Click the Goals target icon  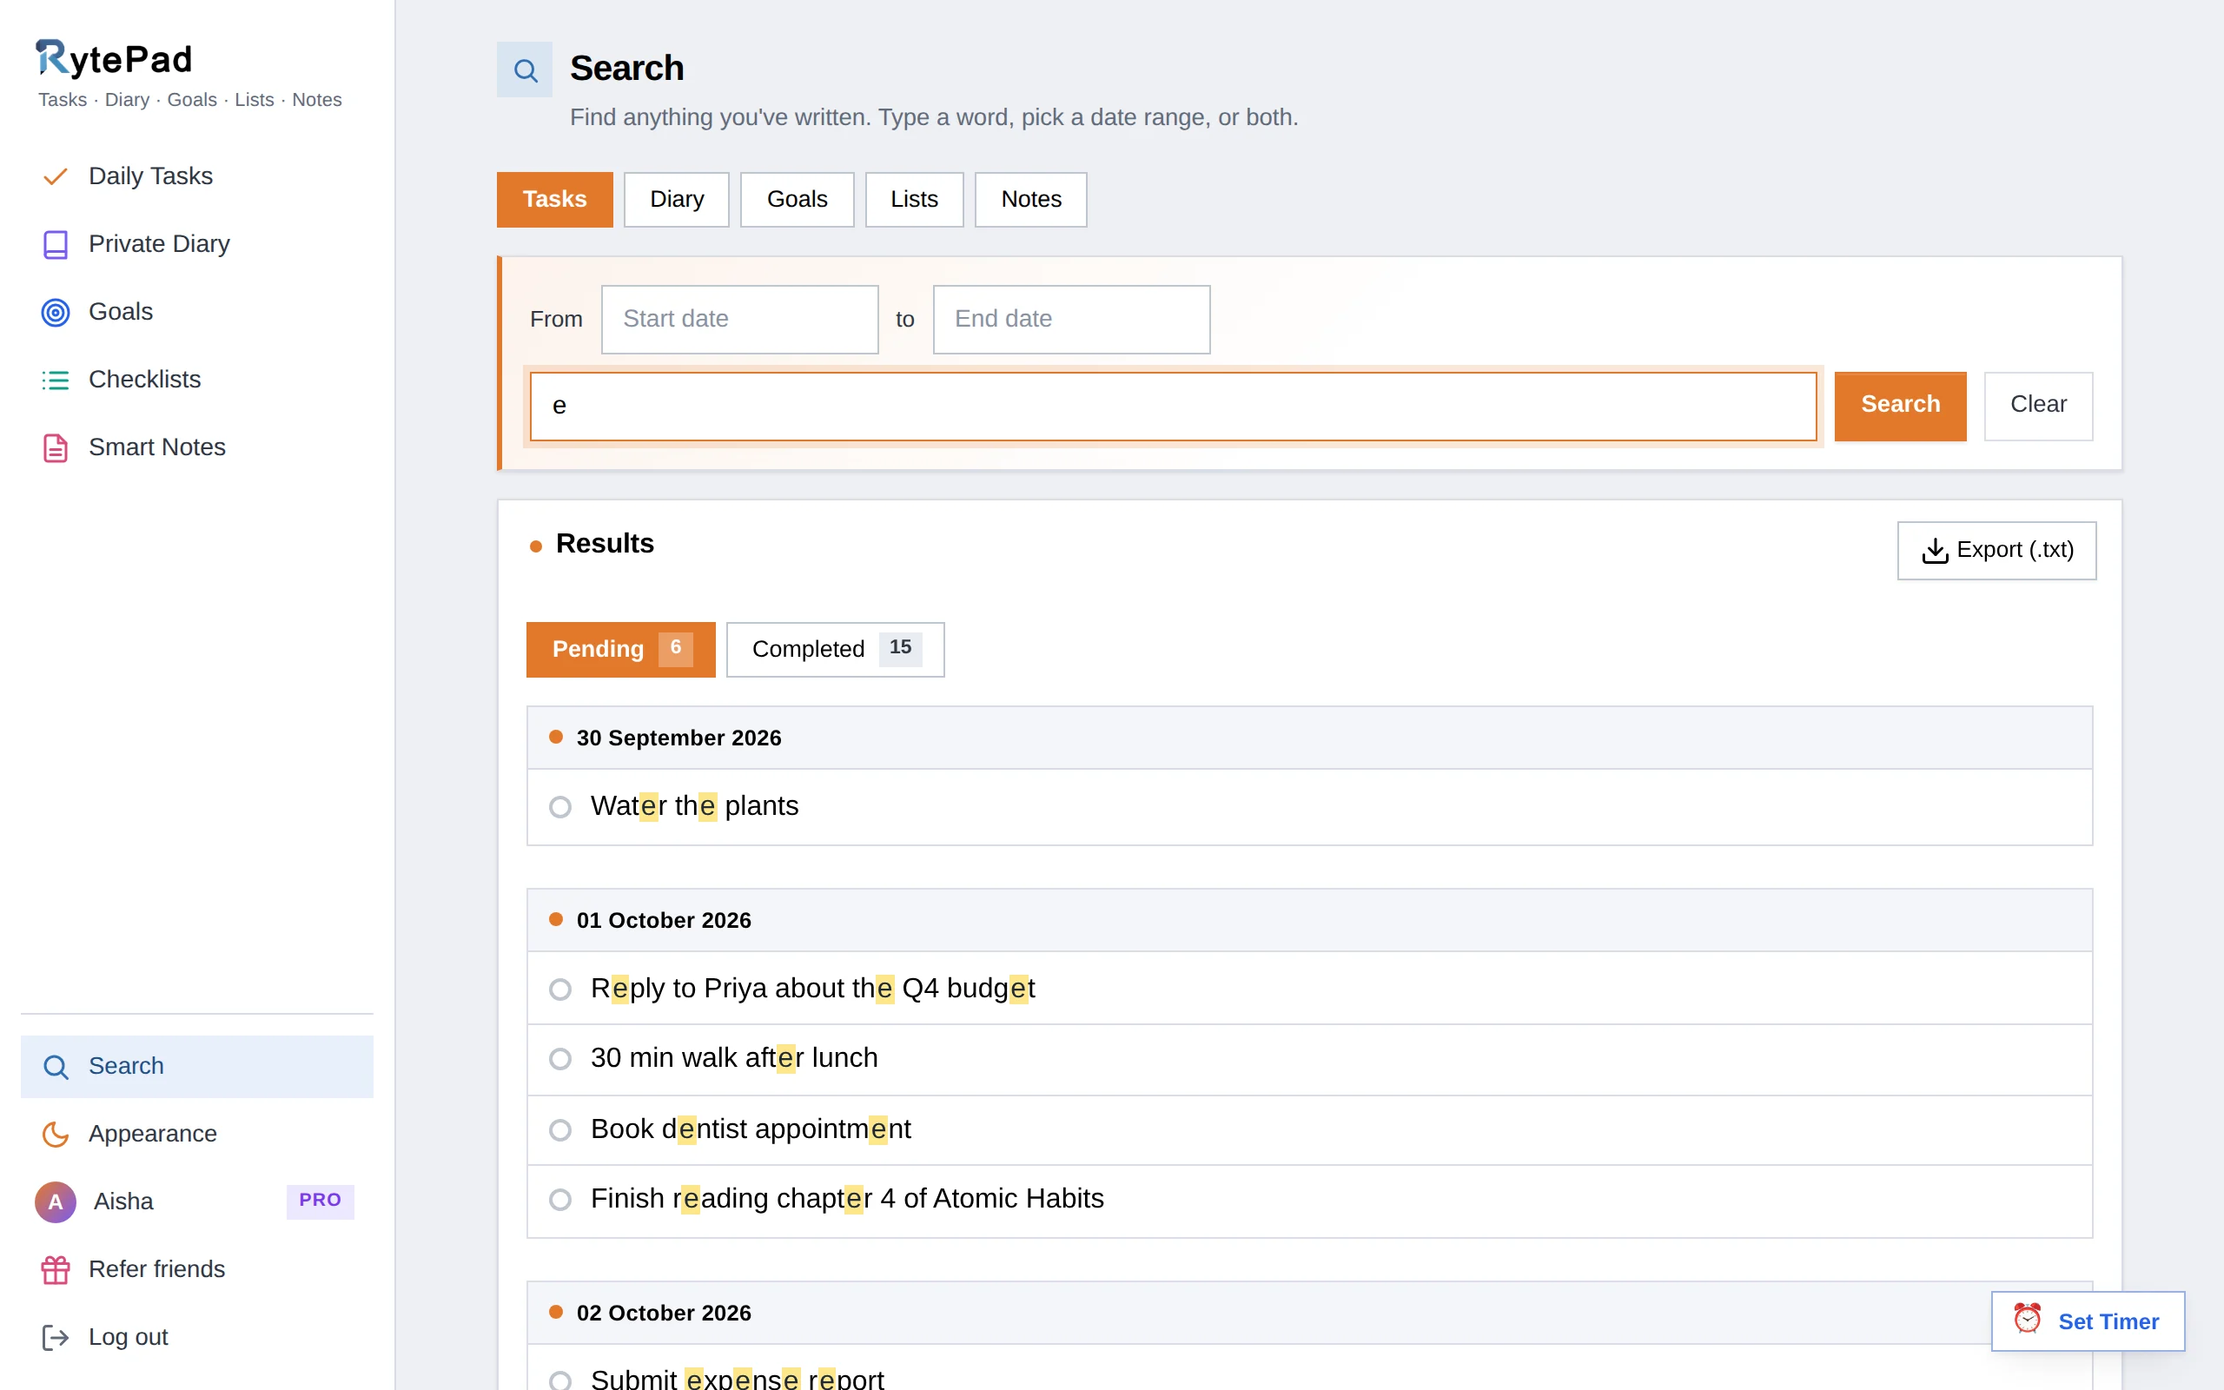coord(55,313)
